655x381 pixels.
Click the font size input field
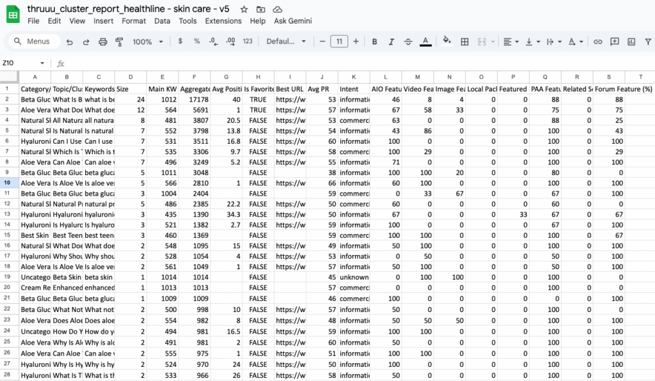tap(339, 42)
